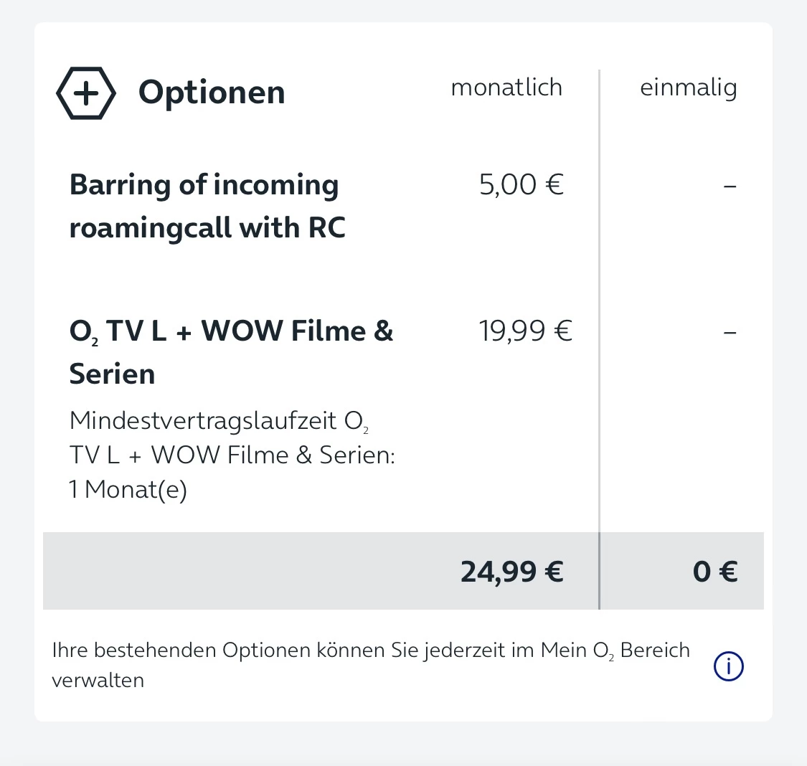Image resolution: width=807 pixels, height=766 pixels.
Task: Select the einmalig column header
Action: click(x=688, y=88)
